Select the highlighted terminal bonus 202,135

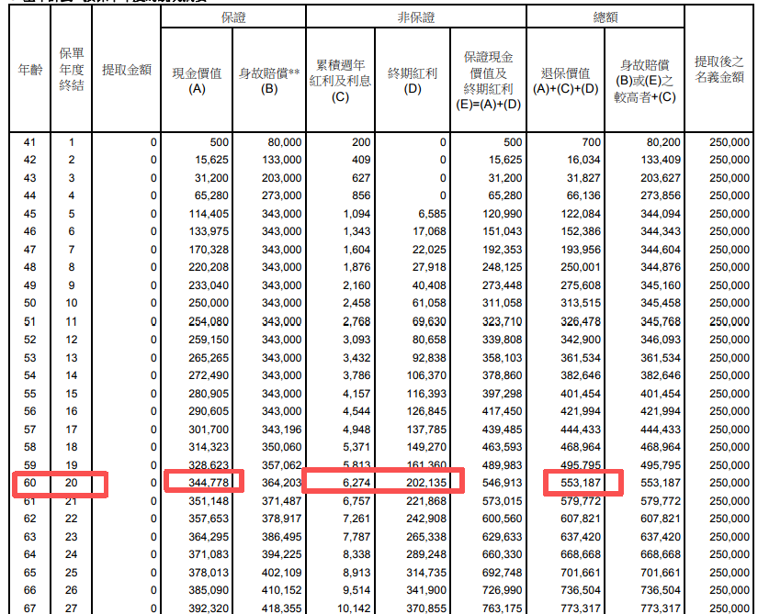coord(424,482)
